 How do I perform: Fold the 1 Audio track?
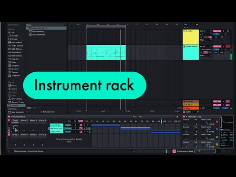(184, 31)
